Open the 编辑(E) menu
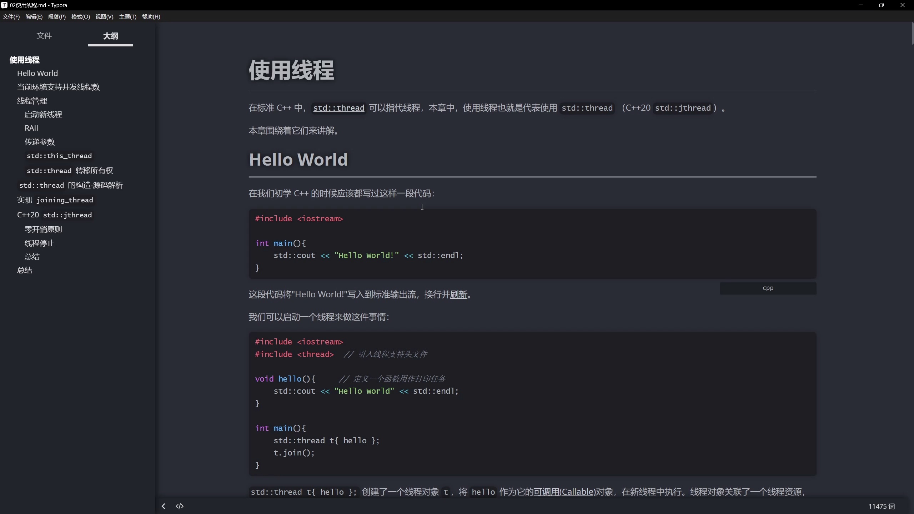 pyautogui.click(x=34, y=16)
